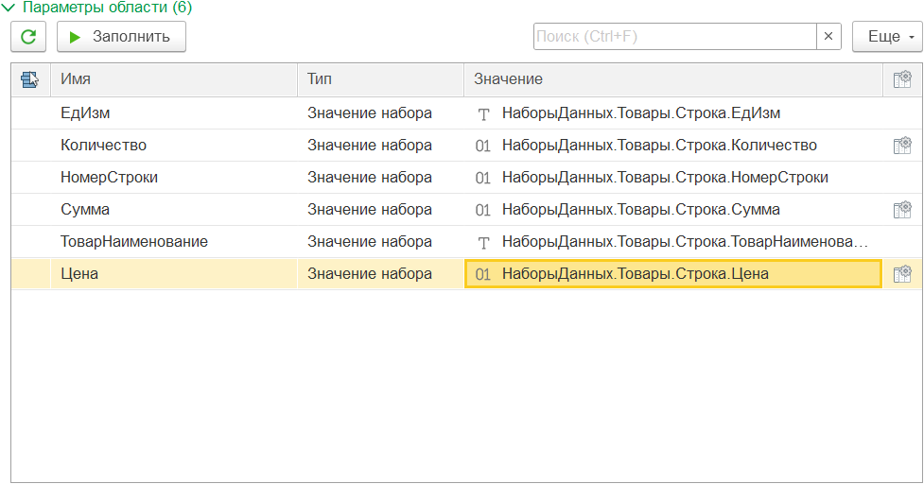The width and height of the screenshot is (924, 484).
Task: Select the Сумма name cell
Action: point(174,210)
